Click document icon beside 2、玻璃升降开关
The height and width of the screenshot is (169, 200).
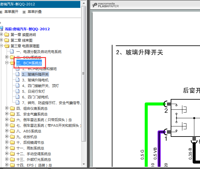click(x=17, y=74)
